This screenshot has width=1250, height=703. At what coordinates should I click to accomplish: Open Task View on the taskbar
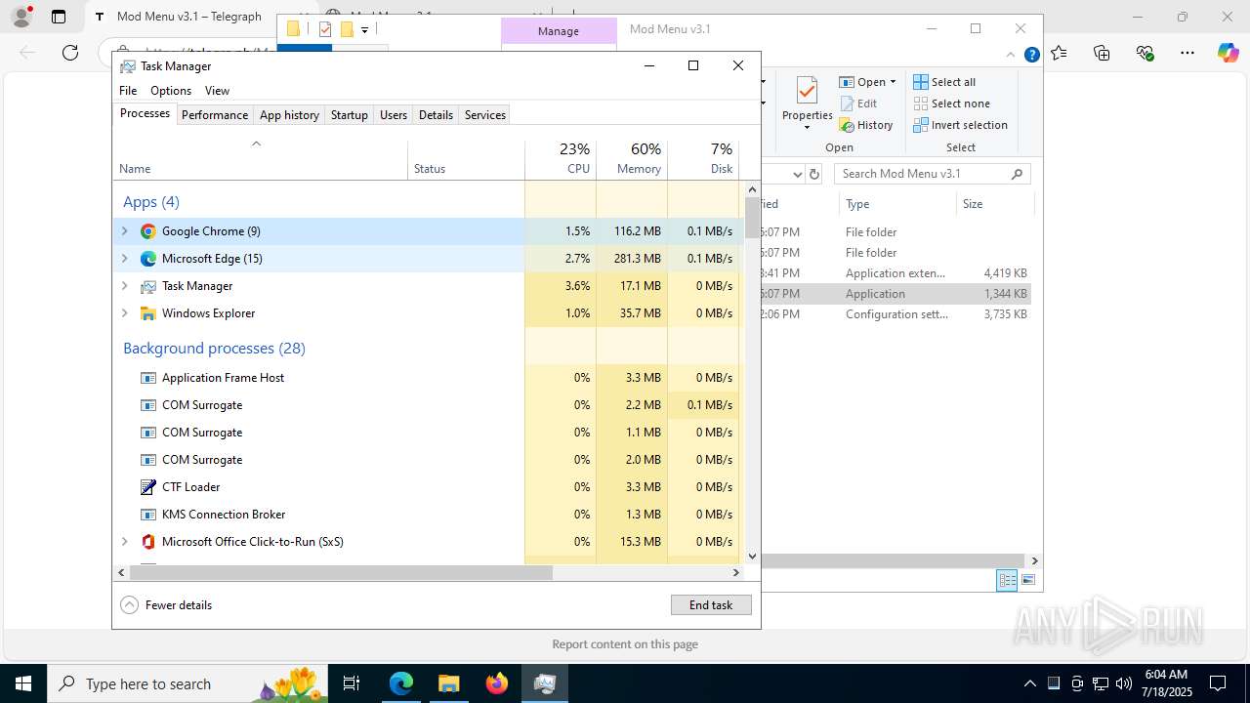tap(352, 683)
